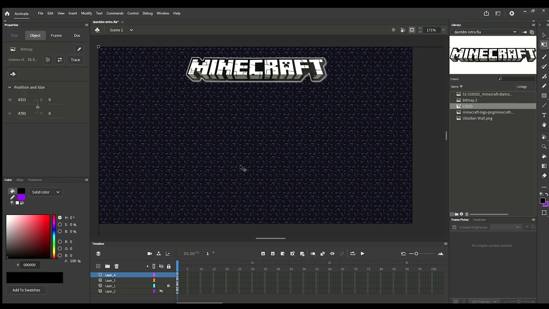Click the onion skin icon
549x309 pixels.
(313, 254)
